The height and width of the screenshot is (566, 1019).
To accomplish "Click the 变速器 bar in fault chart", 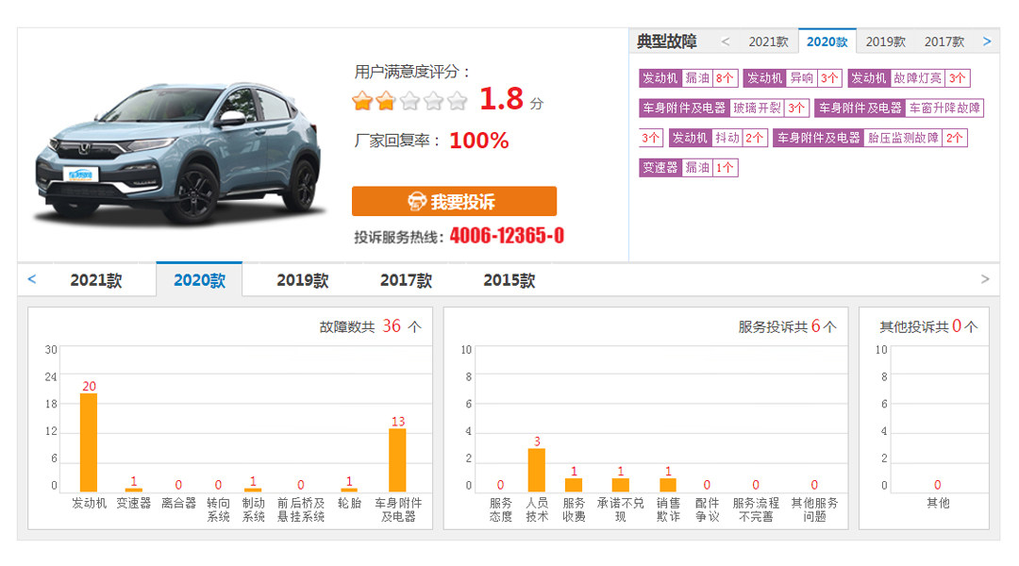I will click(x=133, y=490).
